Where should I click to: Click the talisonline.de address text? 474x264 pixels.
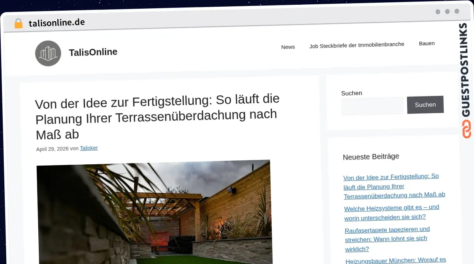click(x=56, y=23)
